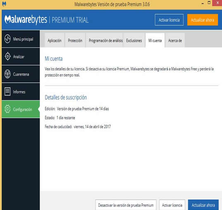The width and height of the screenshot is (222, 210).
Task: Switch to the Aplicación tab
Action: point(55,40)
